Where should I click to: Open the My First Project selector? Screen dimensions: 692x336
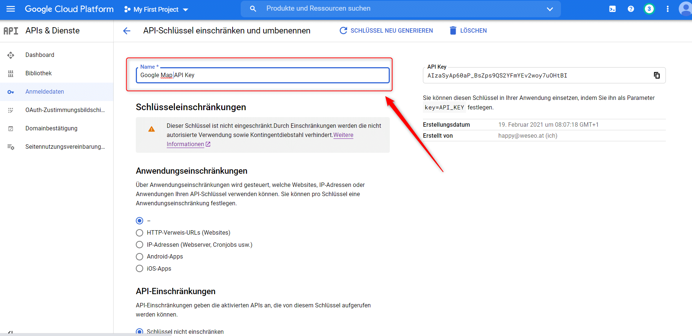(x=156, y=10)
